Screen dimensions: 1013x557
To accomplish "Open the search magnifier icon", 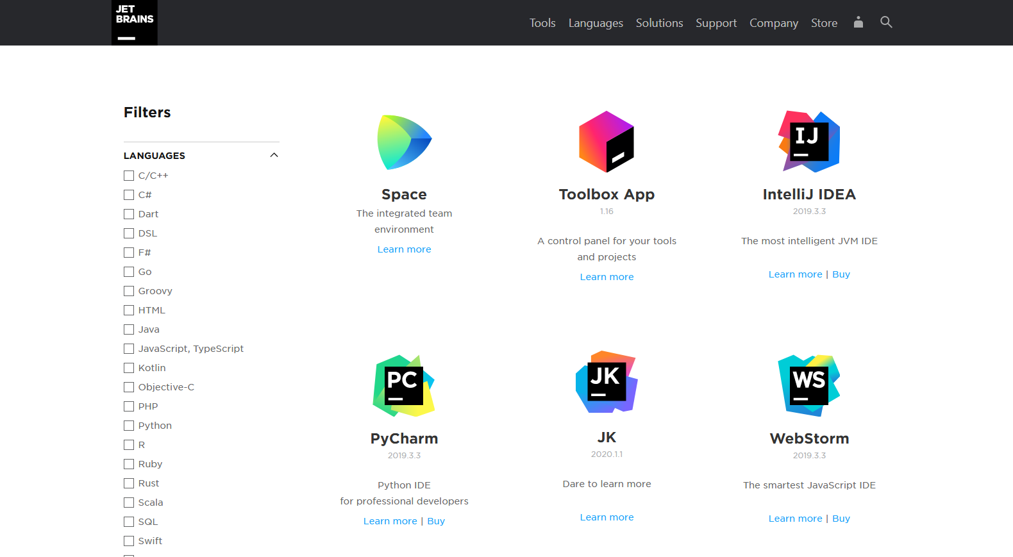I will pyautogui.click(x=886, y=22).
